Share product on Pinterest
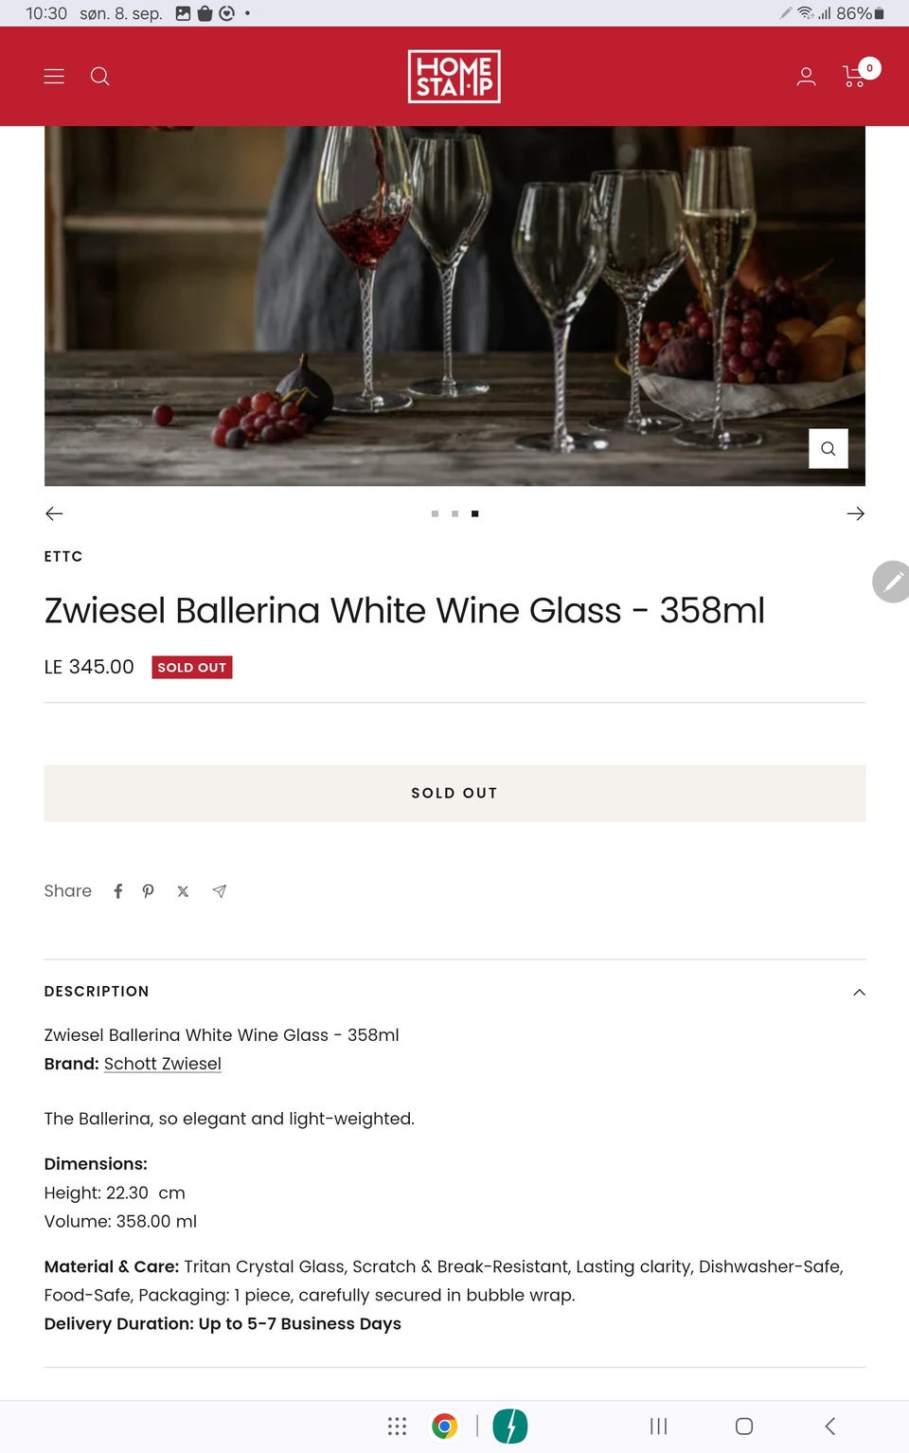909x1453 pixels. 148,891
